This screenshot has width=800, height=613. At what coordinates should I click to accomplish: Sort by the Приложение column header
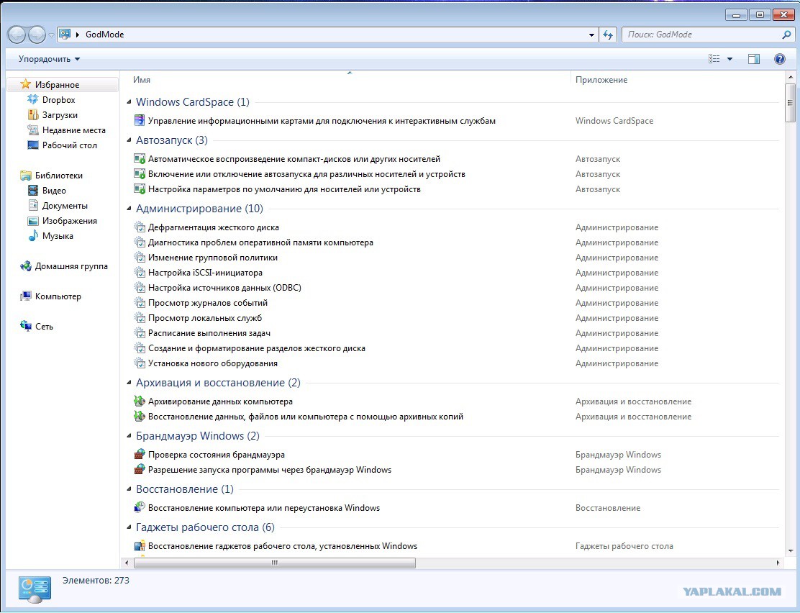601,80
